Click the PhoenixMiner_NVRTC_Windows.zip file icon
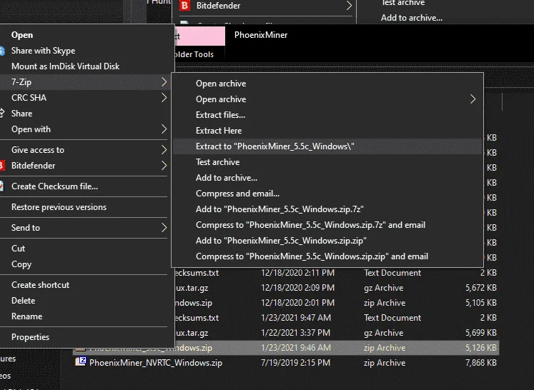The image size is (534, 390). 81,361
